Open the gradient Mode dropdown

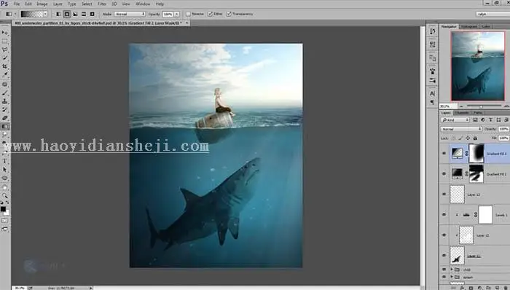(x=130, y=14)
